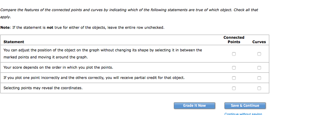Click the partial credit statement text
Image resolution: width=326 pixels, height=115 pixels.
pos(94,78)
